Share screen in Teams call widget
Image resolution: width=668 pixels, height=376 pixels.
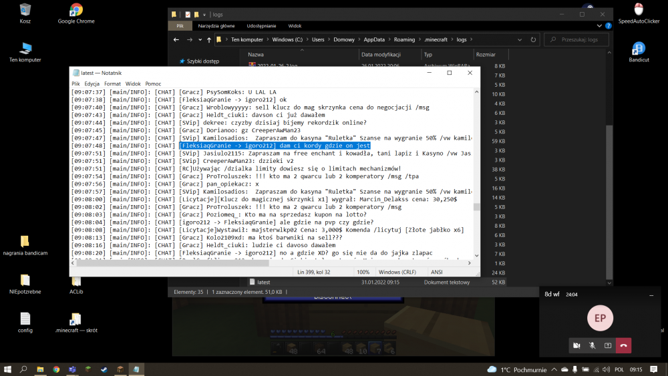[608, 345]
